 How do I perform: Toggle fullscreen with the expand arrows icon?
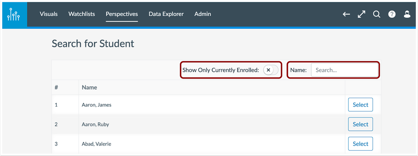[x=361, y=14]
